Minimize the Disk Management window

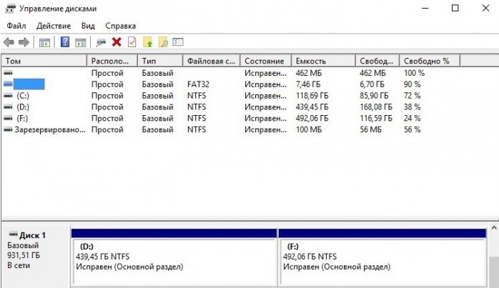[425, 8]
